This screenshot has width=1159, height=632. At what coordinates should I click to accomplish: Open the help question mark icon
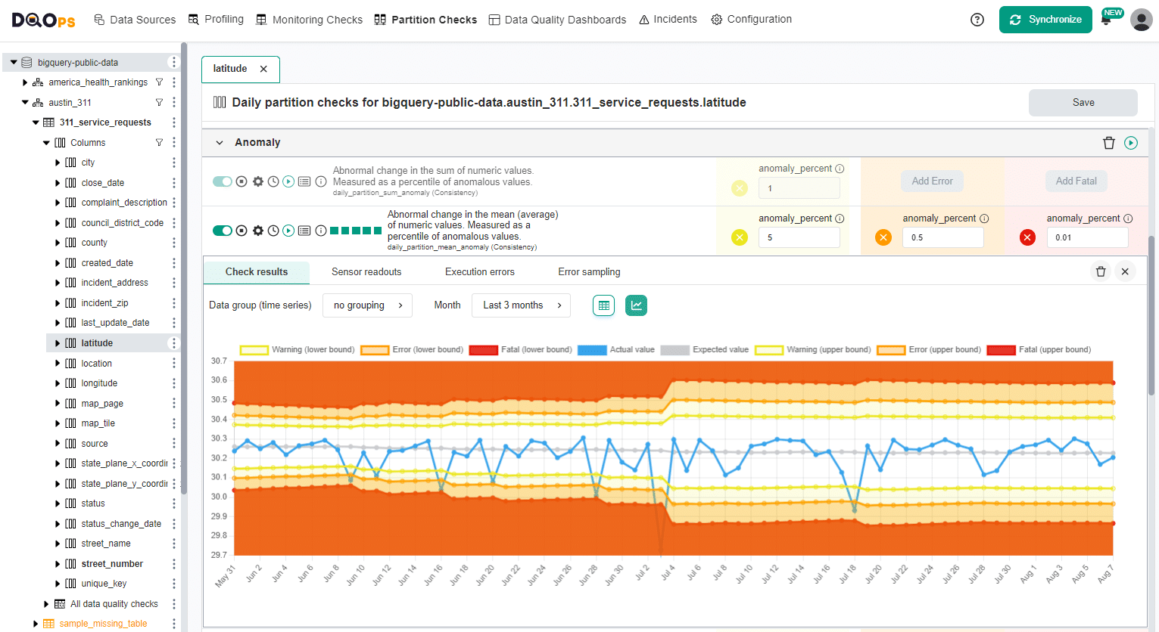click(977, 20)
